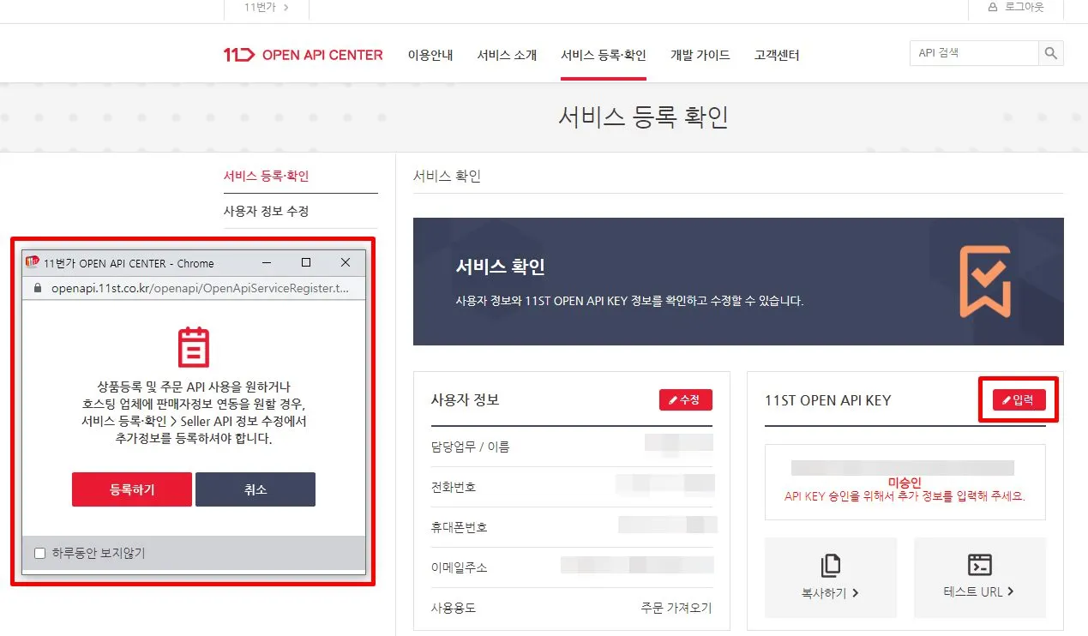Screen dimensions: 1088x636
Task: Select 서비스 등록·확인 in the left sidebar
Action: pos(266,176)
